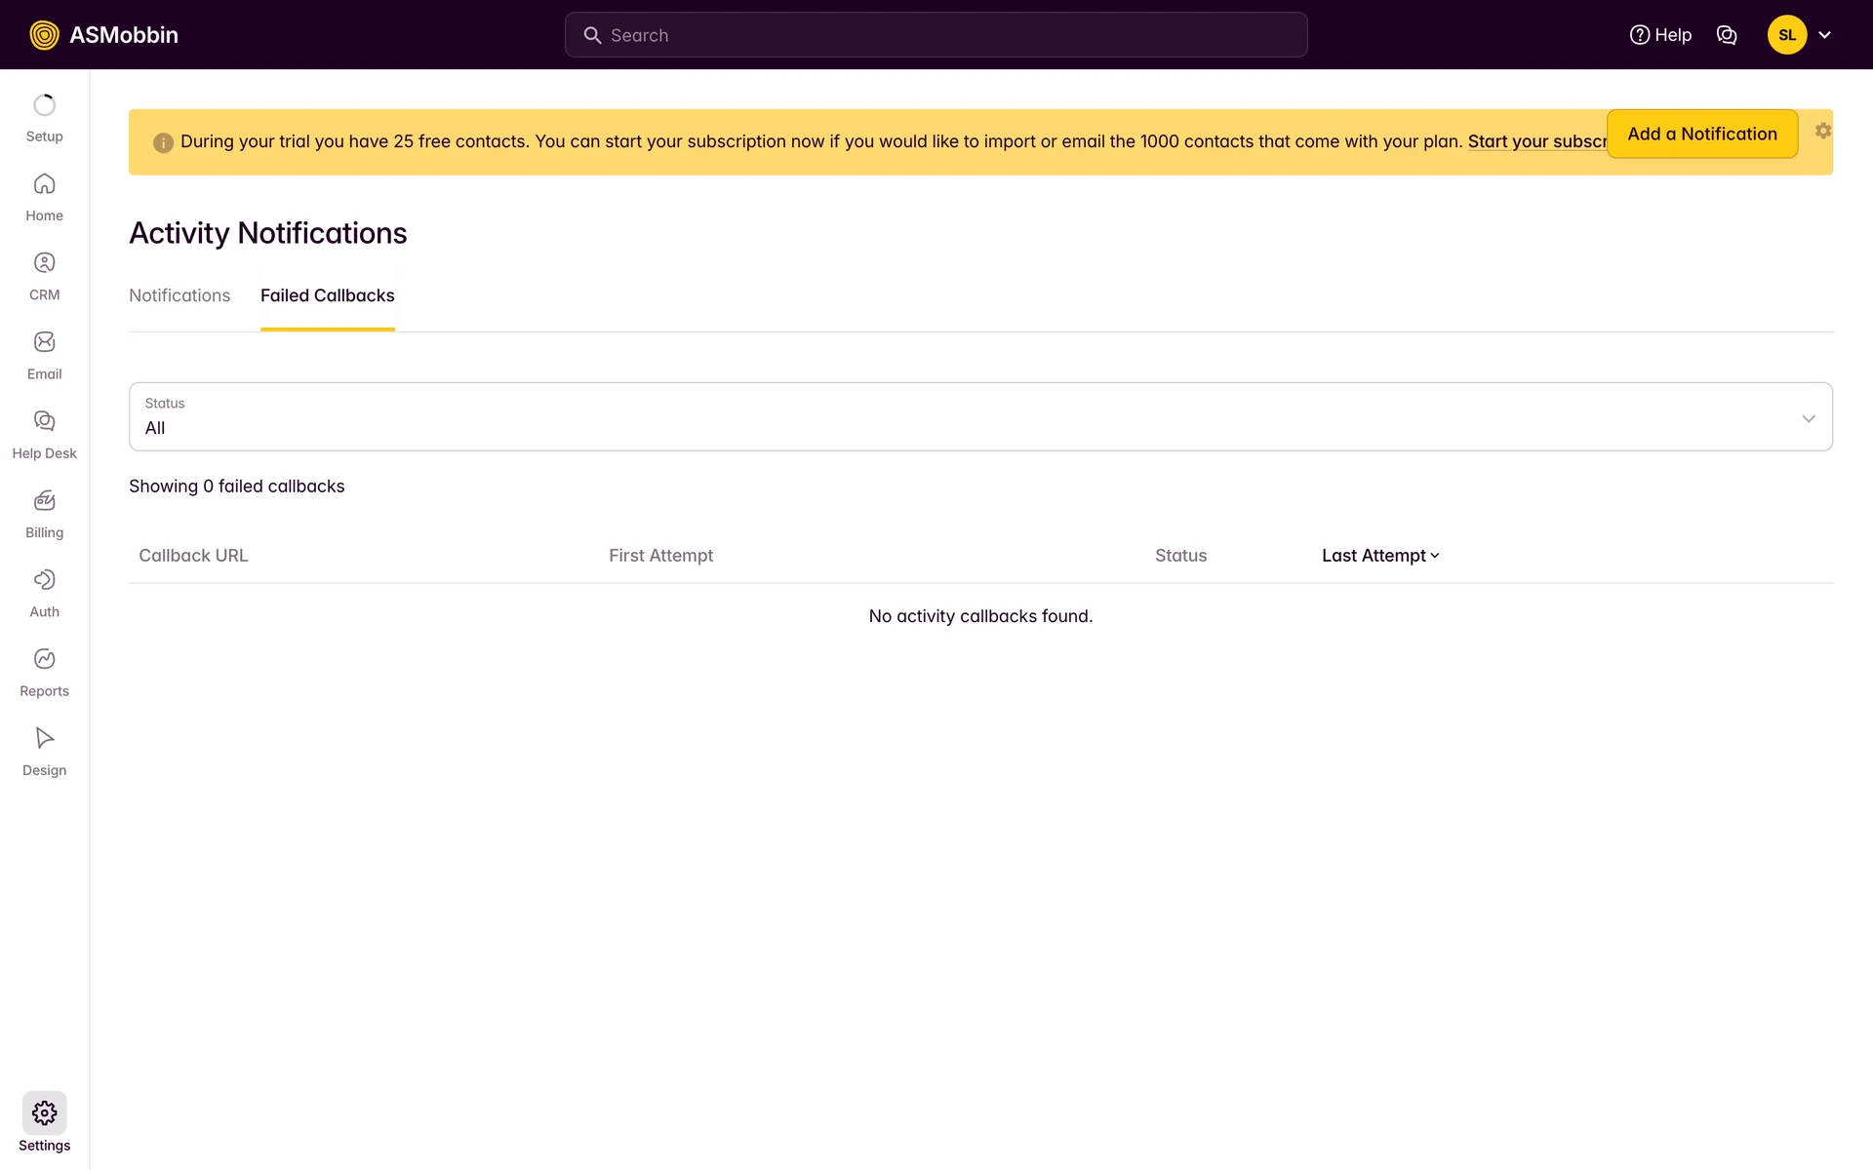Open Reports from sidebar

pyautogui.click(x=44, y=672)
